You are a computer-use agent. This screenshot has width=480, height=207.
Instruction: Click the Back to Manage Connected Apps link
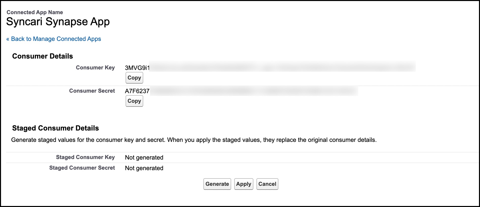point(54,39)
